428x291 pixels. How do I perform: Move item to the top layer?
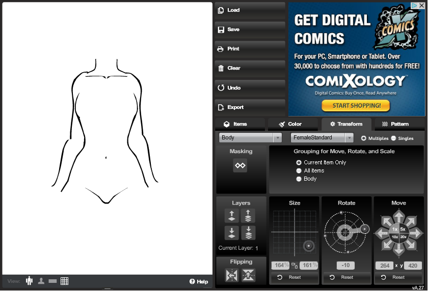pyautogui.click(x=248, y=216)
